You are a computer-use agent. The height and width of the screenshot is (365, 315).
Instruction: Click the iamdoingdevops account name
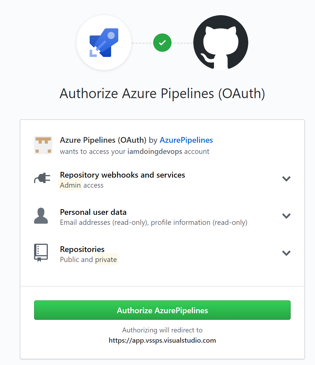(x=155, y=152)
